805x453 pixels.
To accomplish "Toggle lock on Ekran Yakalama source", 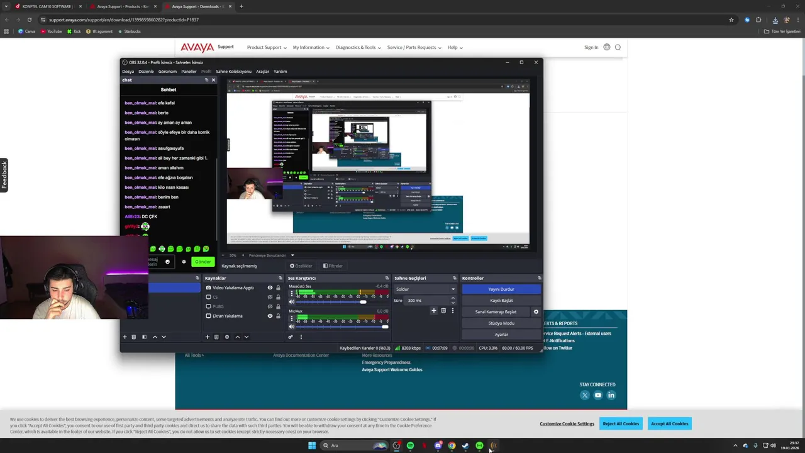I will click(278, 316).
